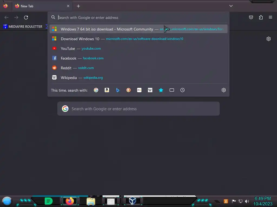Search this time with Wikipedia

150,90
